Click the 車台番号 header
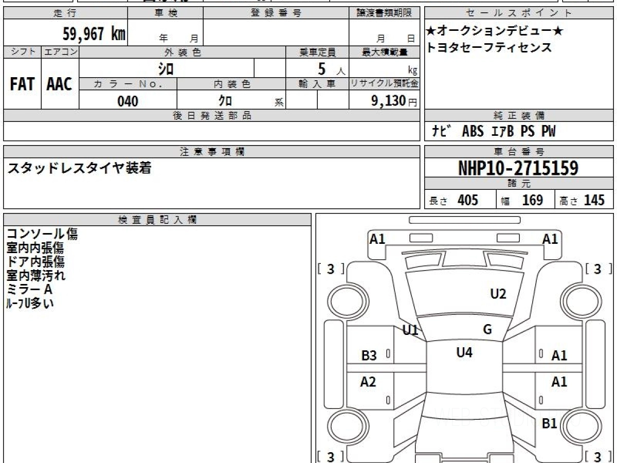Viewport: 617px width, 463px height. click(x=519, y=152)
